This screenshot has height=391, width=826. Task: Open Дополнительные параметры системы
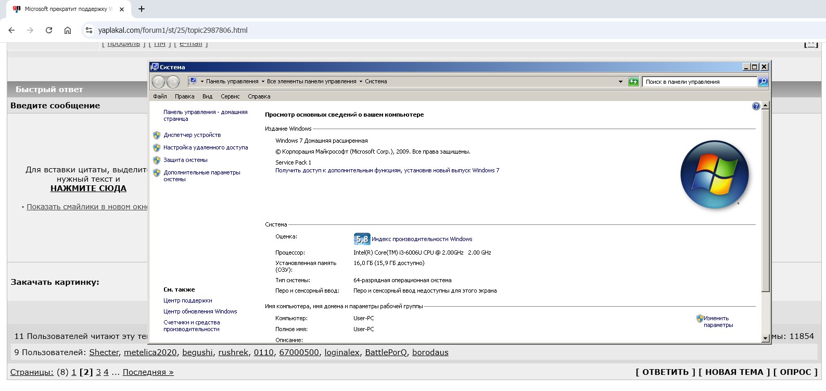202,175
